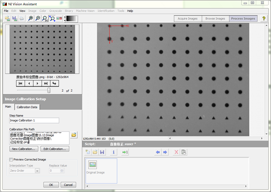Select the Zoom Out tool
The width and height of the screenshot is (271, 192).
click(38, 19)
